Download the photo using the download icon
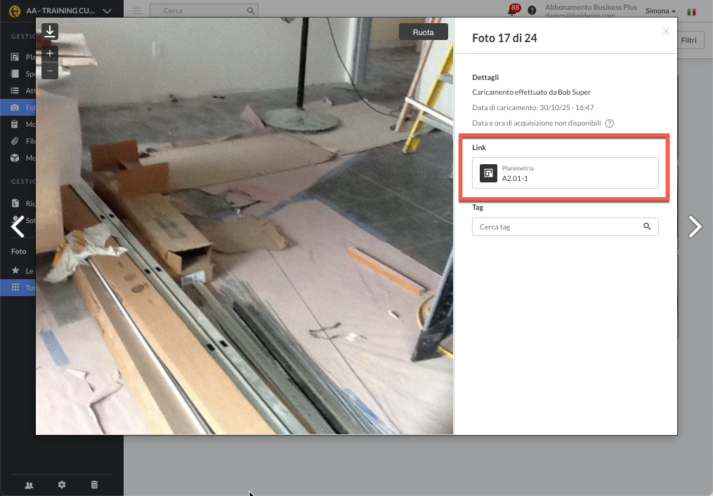 (x=50, y=32)
